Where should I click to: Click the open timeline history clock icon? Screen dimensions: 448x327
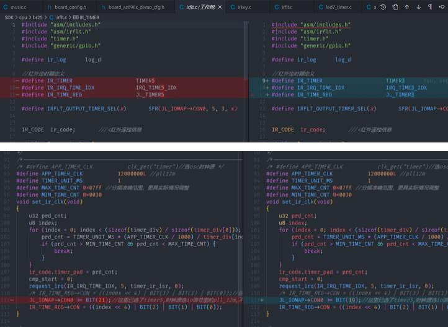pos(383,7)
